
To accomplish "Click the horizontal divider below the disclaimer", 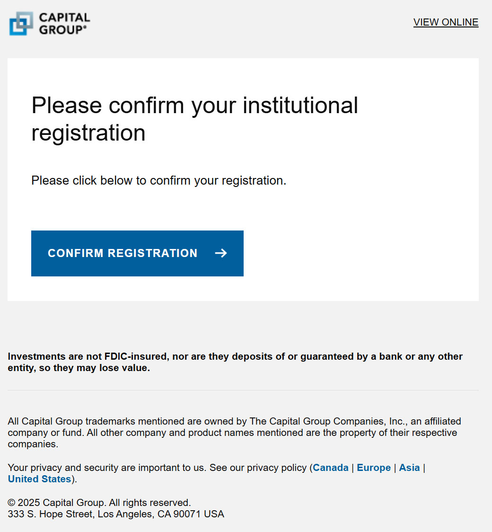I will click(243, 390).
